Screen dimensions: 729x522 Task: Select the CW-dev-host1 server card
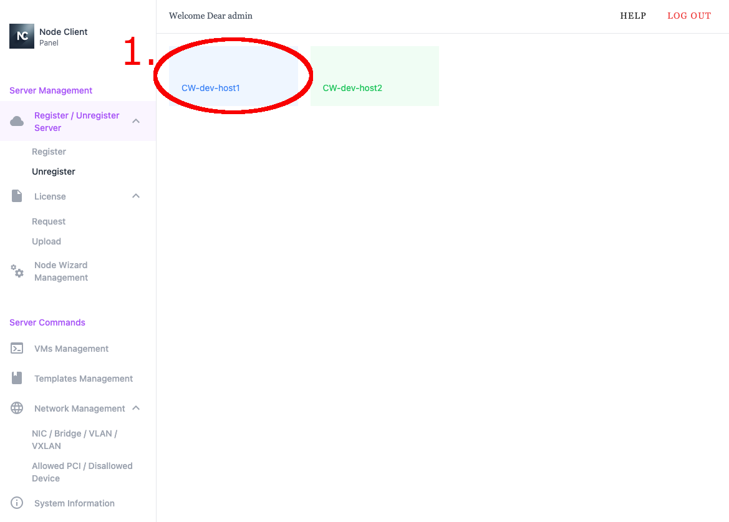point(233,77)
